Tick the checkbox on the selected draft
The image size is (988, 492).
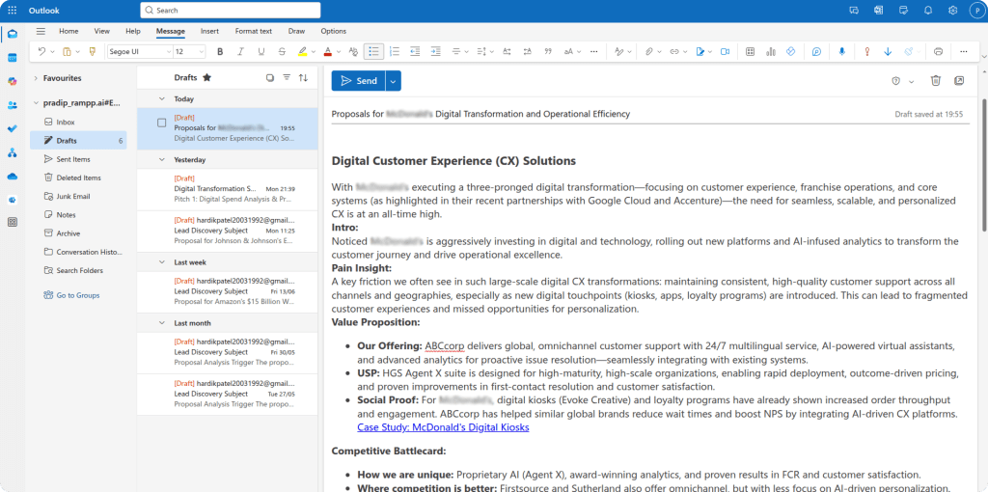click(162, 123)
